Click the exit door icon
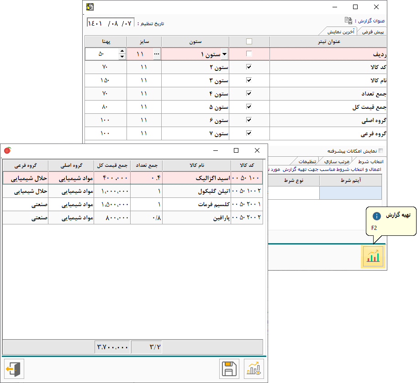This screenshot has width=417, height=383. [14, 368]
